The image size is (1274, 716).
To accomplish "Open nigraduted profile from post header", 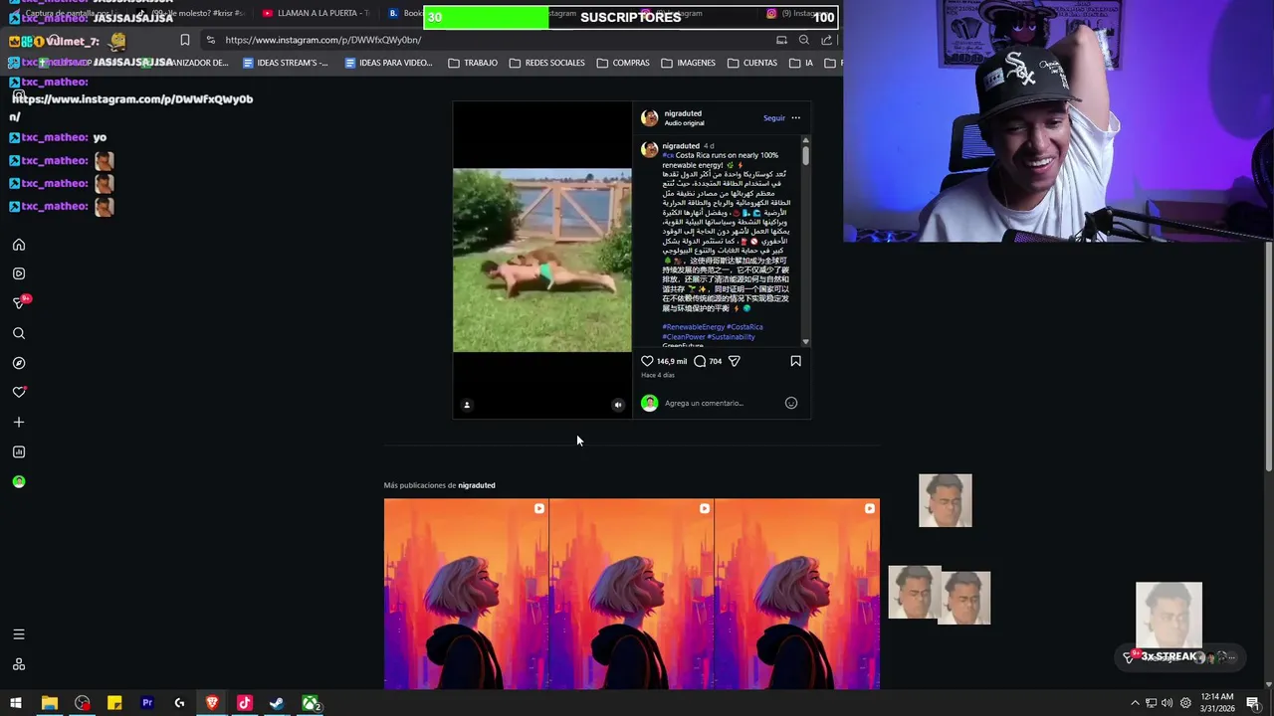I will tap(683, 113).
